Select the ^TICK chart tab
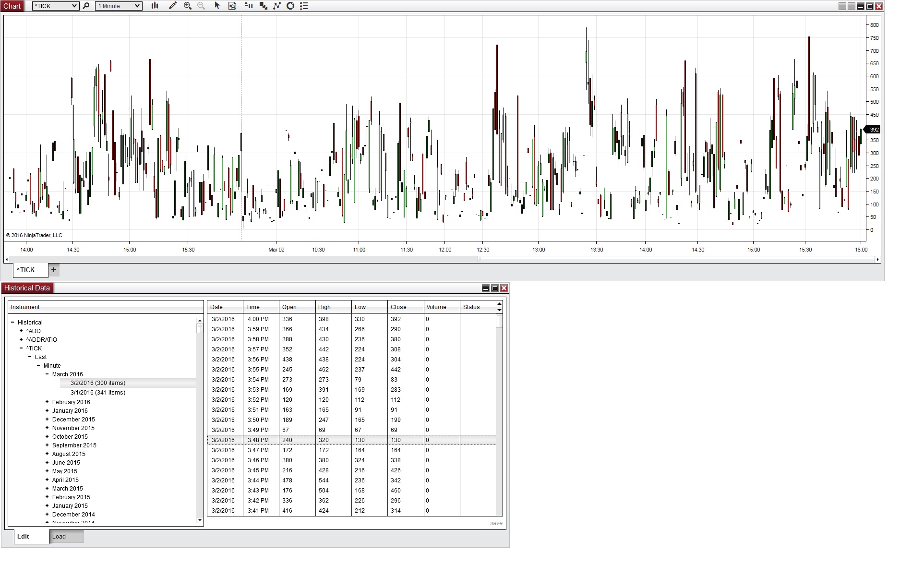 [31, 270]
